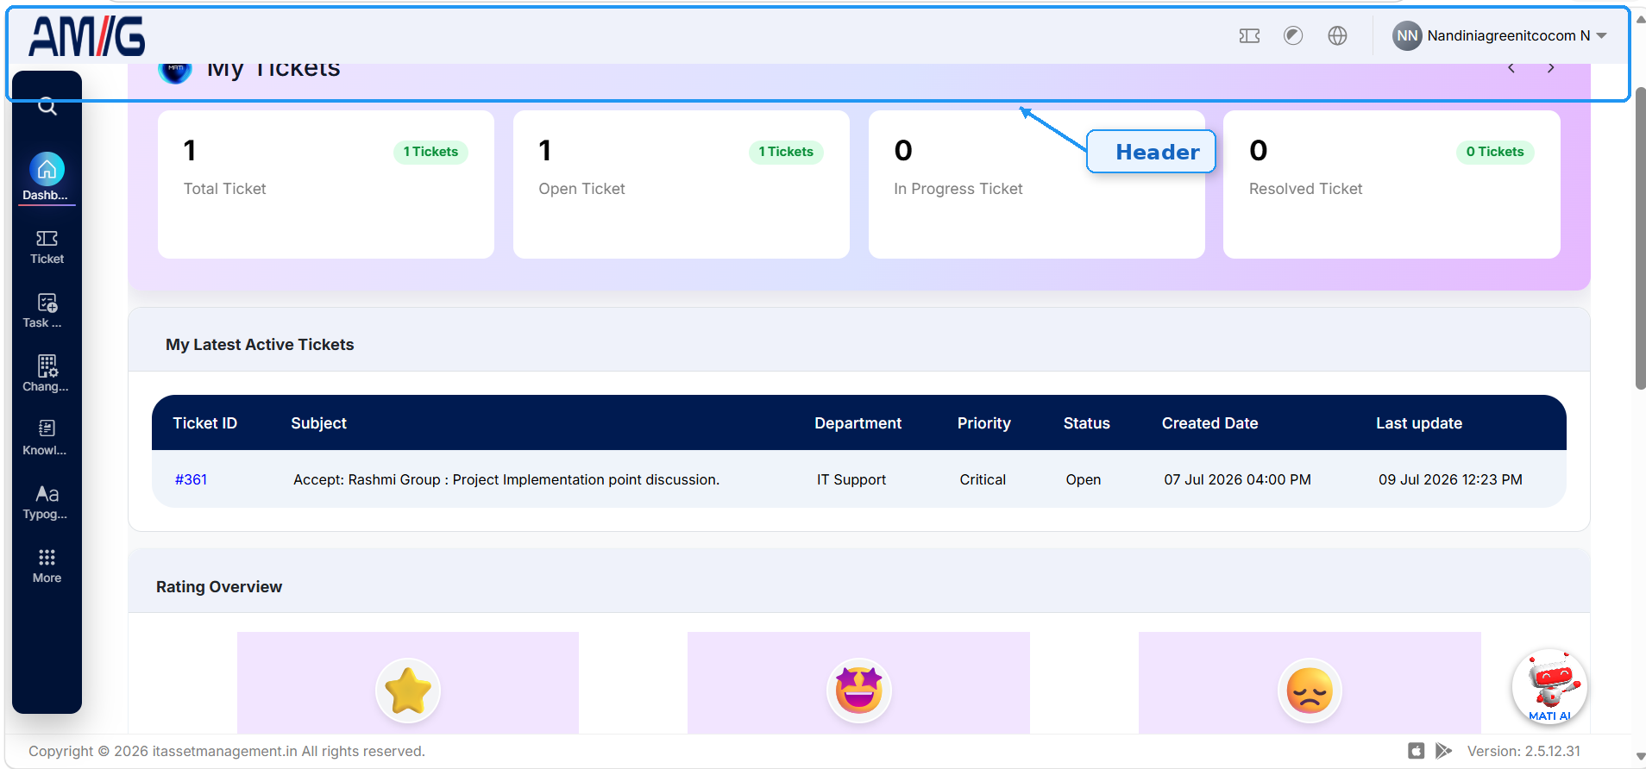The width and height of the screenshot is (1646, 769).
Task: Open the MATI AI chatbot
Action: pos(1550,687)
